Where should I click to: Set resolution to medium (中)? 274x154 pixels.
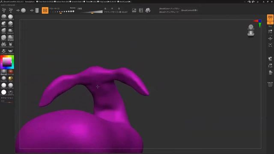click(x=112, y=9)
